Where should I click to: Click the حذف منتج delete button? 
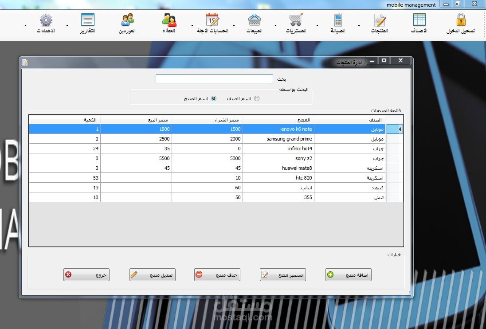pyautogui.click(x=217, y=275)
